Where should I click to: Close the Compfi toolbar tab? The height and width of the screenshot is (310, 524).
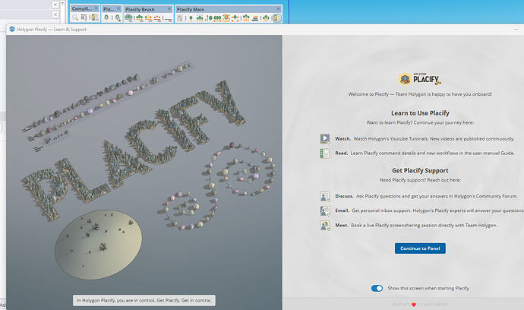tap(96, 8)
